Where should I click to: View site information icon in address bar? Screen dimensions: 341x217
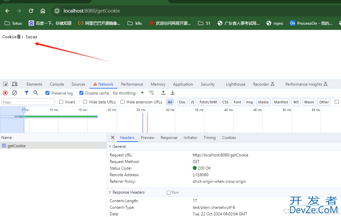pos(57,11)
